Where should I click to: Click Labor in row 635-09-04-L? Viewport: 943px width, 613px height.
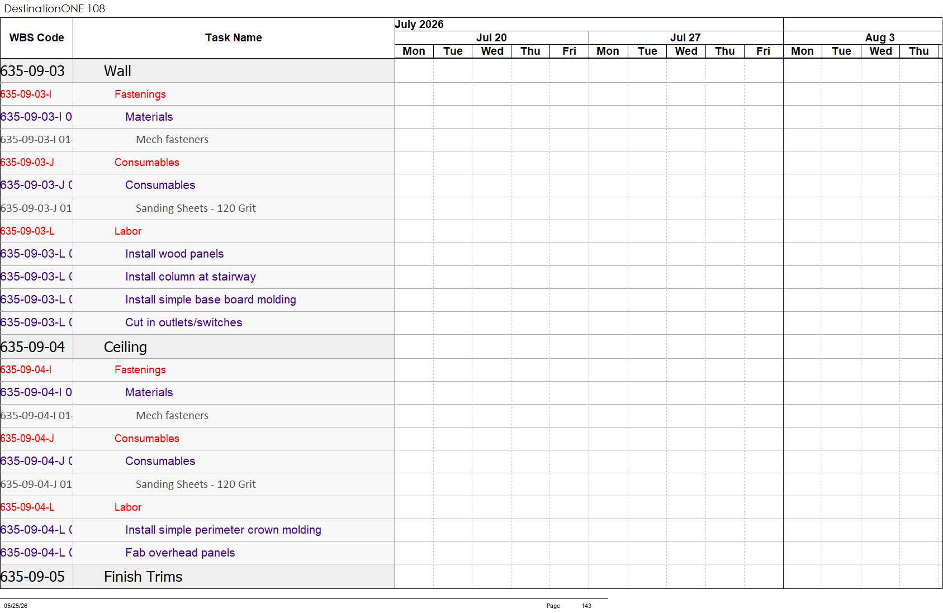click(127, 507)
